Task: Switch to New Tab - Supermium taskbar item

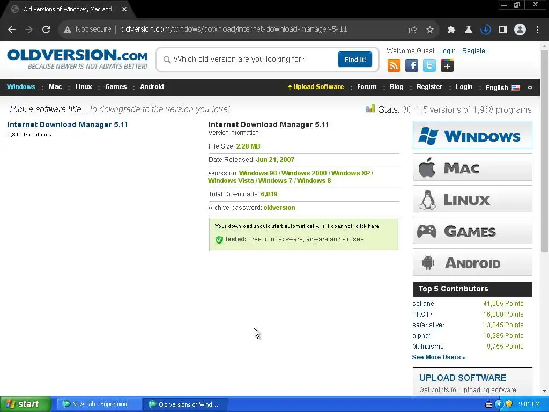Action: (x=99, y=404)
